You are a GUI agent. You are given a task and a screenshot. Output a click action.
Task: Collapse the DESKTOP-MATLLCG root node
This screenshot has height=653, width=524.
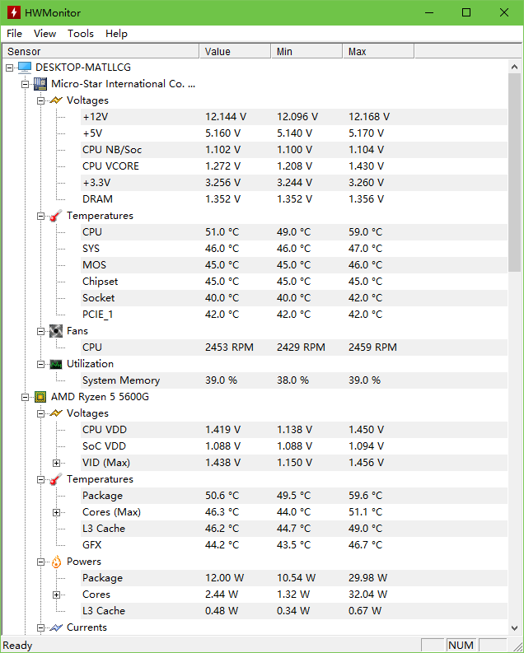(10, 68)
